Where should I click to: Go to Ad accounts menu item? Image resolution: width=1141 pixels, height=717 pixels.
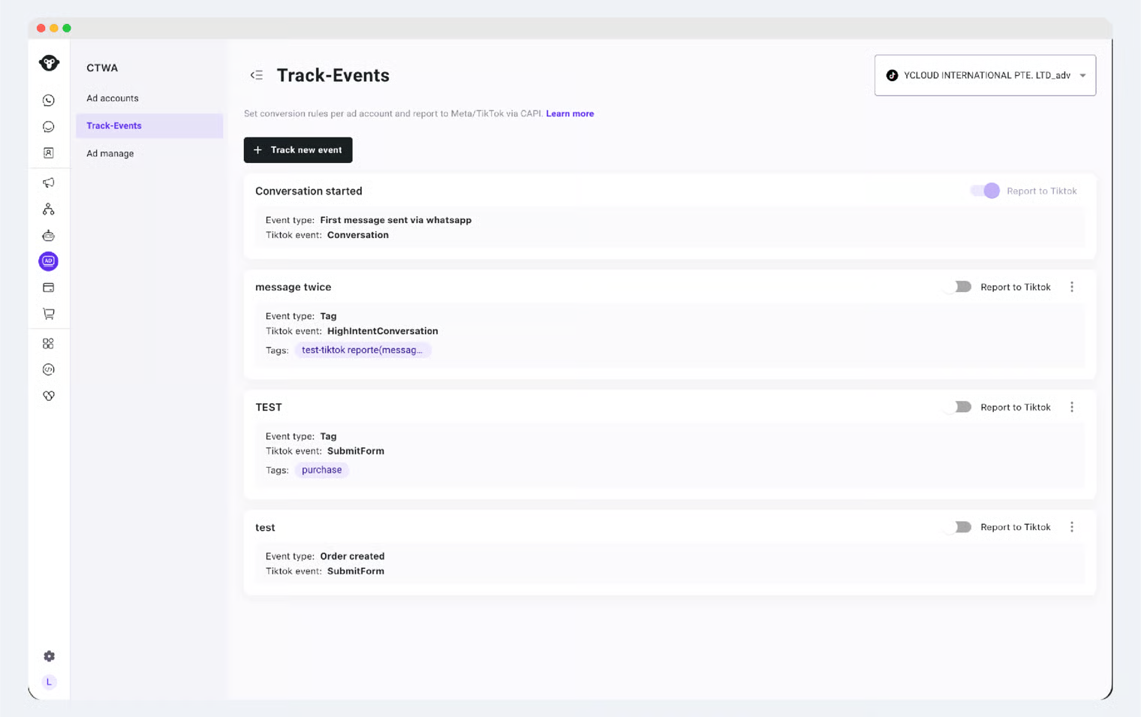coord(149,98)
